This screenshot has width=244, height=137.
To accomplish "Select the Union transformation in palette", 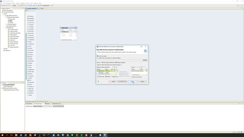I will (30, 84).
